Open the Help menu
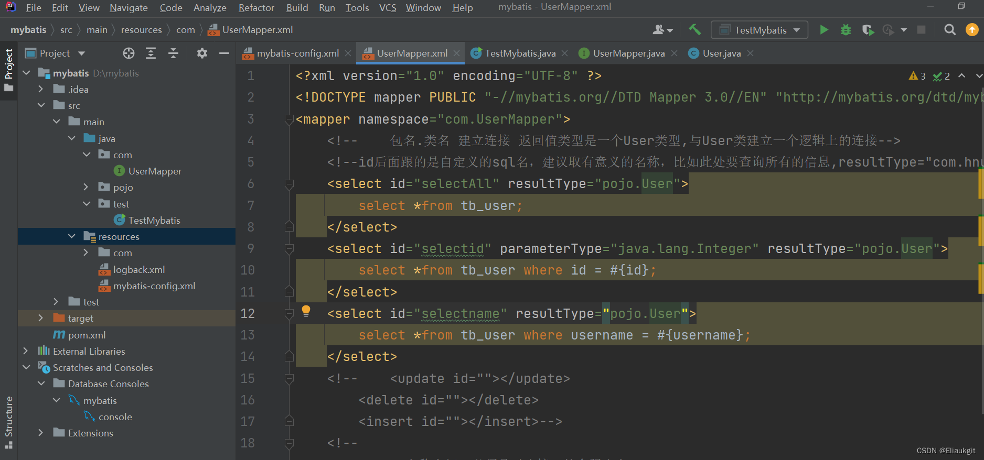This screenshot has height=460, width=984. tap(463, 8)
